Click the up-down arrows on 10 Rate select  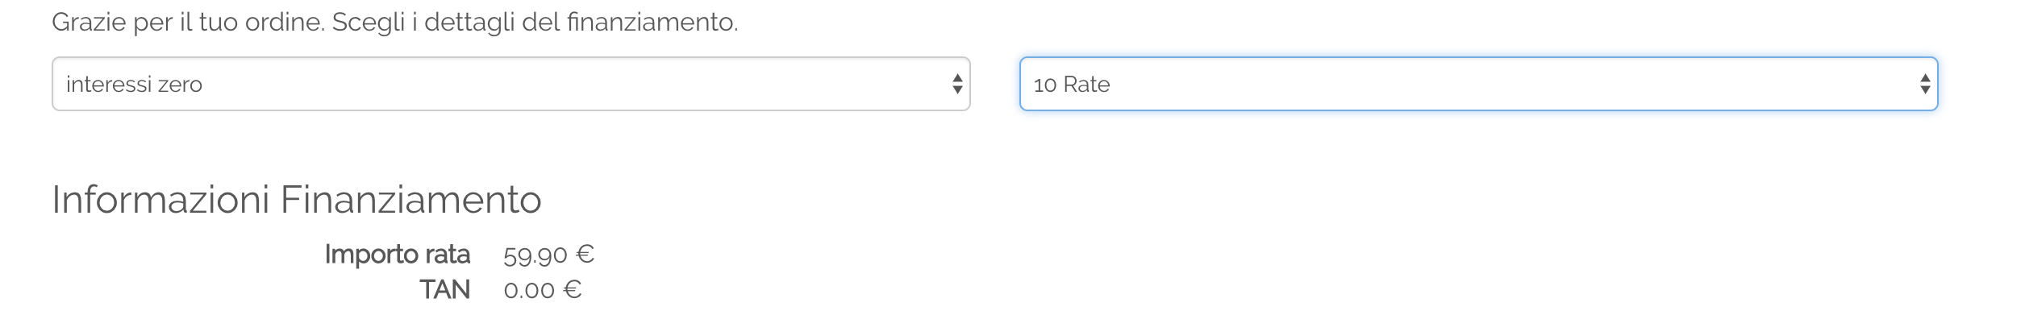click(1924, 84)
